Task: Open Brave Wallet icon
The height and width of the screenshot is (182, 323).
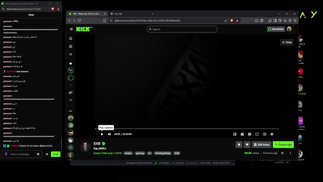Action: point(280,20)
